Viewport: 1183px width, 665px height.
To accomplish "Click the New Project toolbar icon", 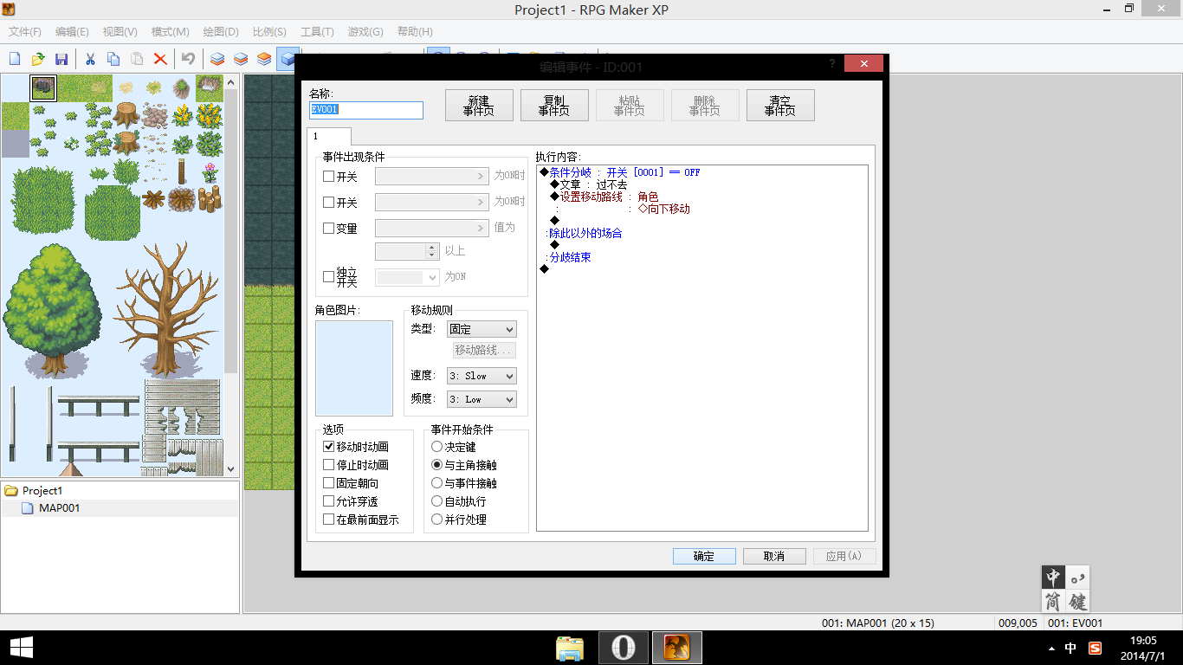I will (x=15, y=59).
